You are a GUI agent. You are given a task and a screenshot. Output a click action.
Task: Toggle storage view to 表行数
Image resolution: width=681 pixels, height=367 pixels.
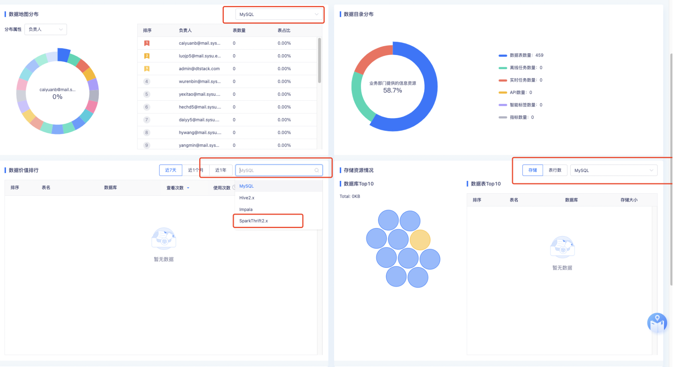555,170
